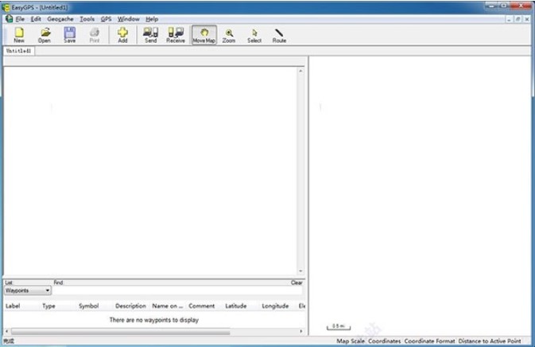The image size is (535, 347).
Task: Sort by the Label column header
Action: [x=13, y=306]
